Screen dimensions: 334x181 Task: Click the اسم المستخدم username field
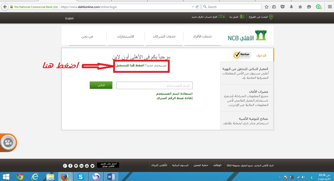[154, 86]
